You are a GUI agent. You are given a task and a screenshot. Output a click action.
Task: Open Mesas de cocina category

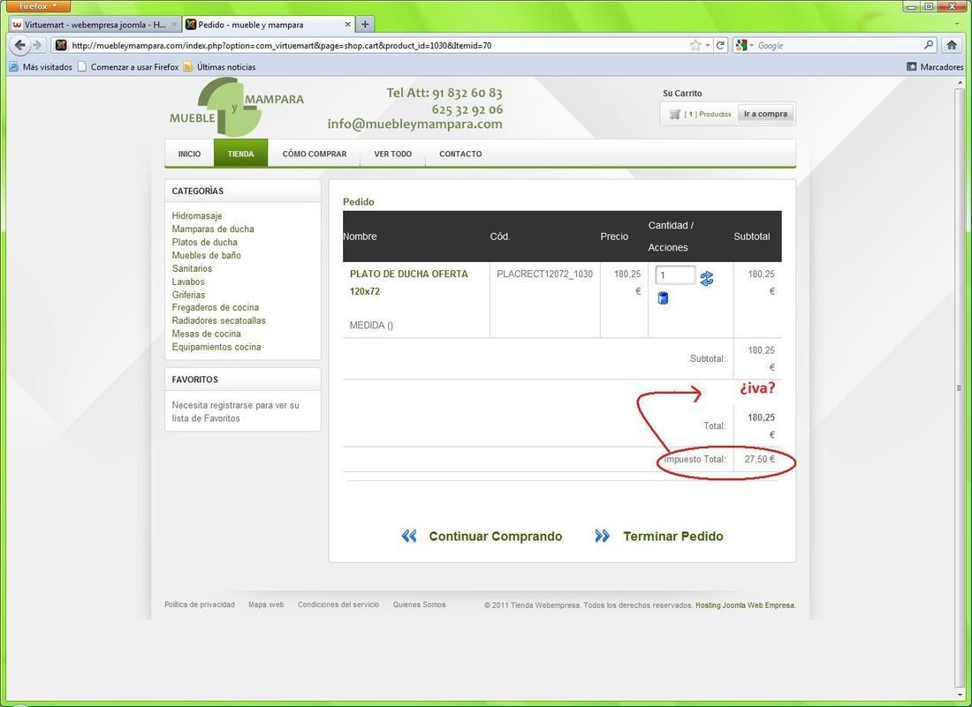click(x=207, y=334)
